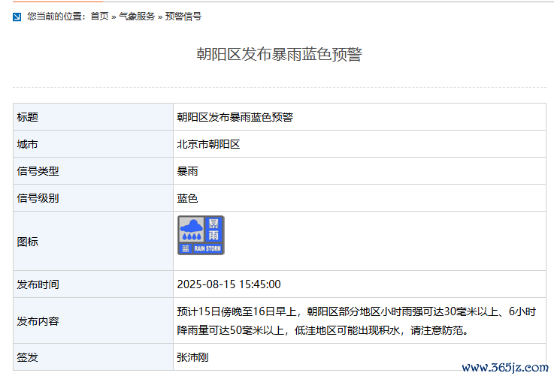Open the 气象服务 breadcrumb link
The image size is (554, 379).
pos(137,17)
